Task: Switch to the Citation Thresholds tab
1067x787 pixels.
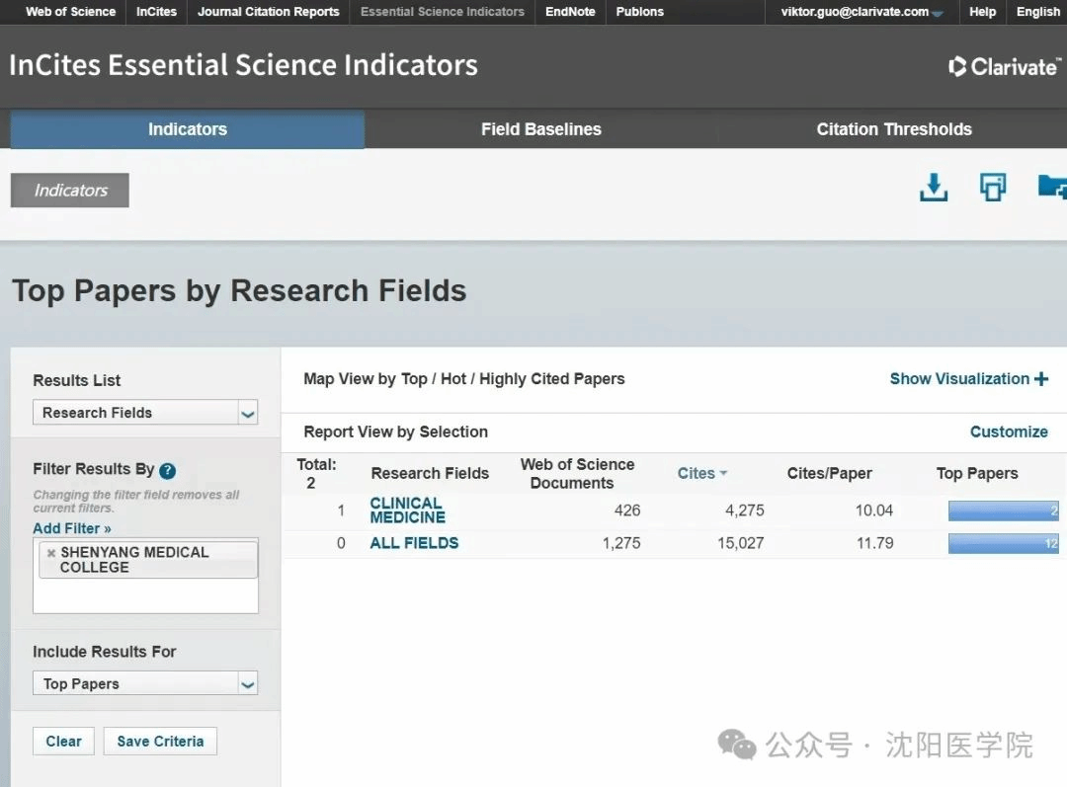Action: click(x=893, y=129)
